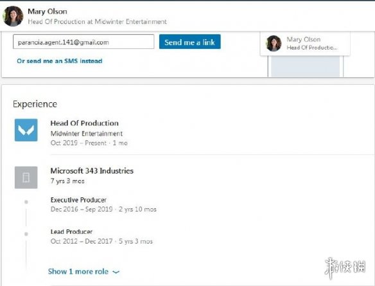Choose Or send me an SMS instead
This screenshot has height=286, width=375.
click(x=60, y=61)
